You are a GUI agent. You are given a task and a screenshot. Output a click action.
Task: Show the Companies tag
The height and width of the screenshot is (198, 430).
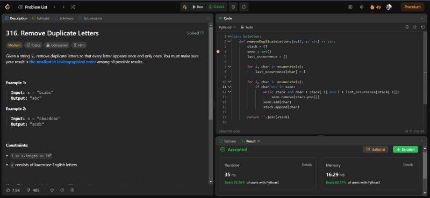tap(56, 45)
